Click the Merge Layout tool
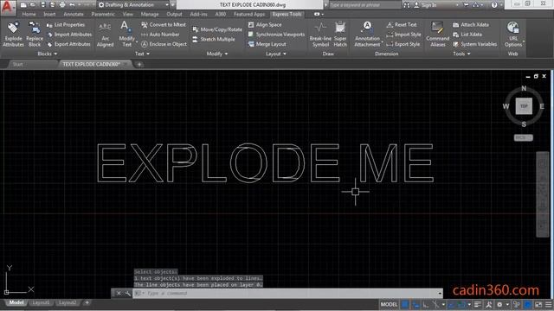Viewport: 554px width, 311px height. [x=267, y=44]
